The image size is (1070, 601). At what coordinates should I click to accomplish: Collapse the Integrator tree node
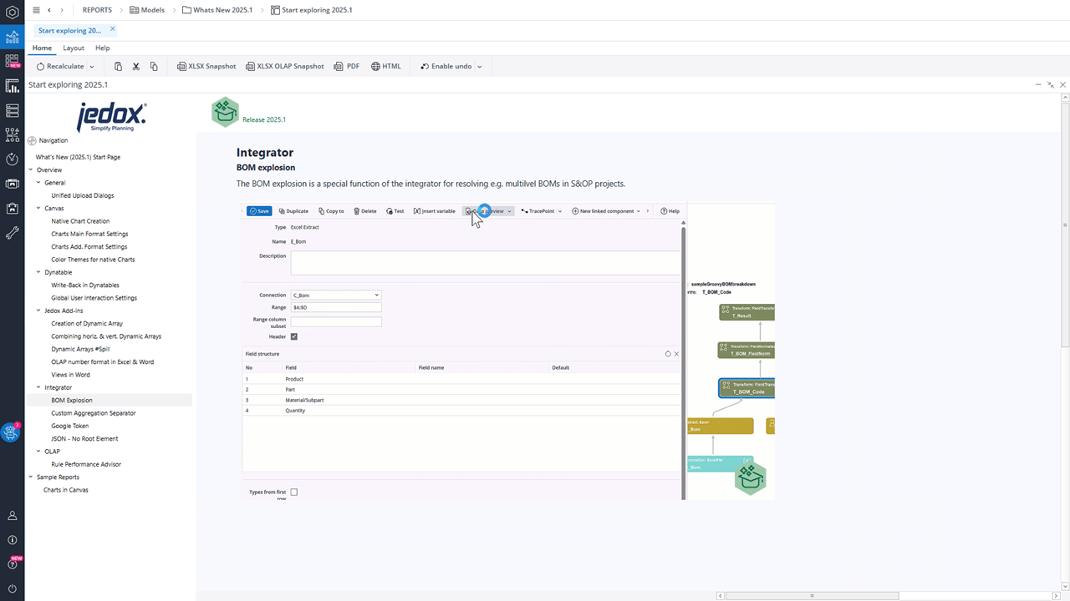click(x=38, y=387)
